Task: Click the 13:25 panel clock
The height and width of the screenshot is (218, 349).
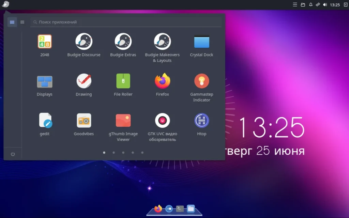Action: click(335, 5)
